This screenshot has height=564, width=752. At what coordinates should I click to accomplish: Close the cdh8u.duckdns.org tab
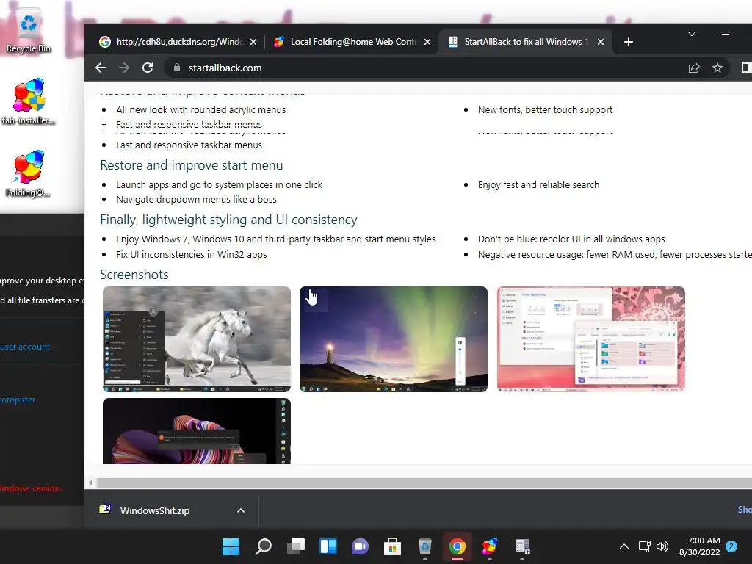click(x=253, y=42)
